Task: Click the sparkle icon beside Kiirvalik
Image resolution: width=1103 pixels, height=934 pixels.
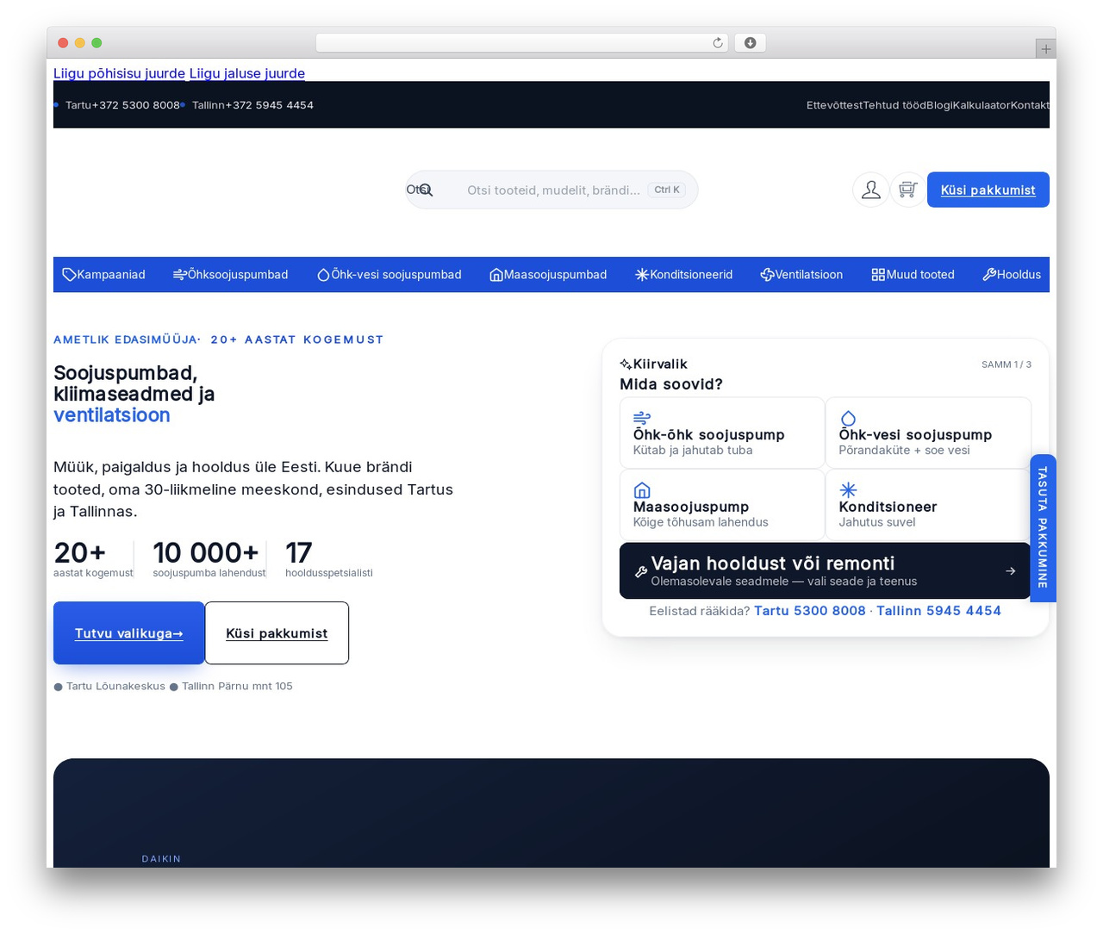Action: (x=626, y=364)
